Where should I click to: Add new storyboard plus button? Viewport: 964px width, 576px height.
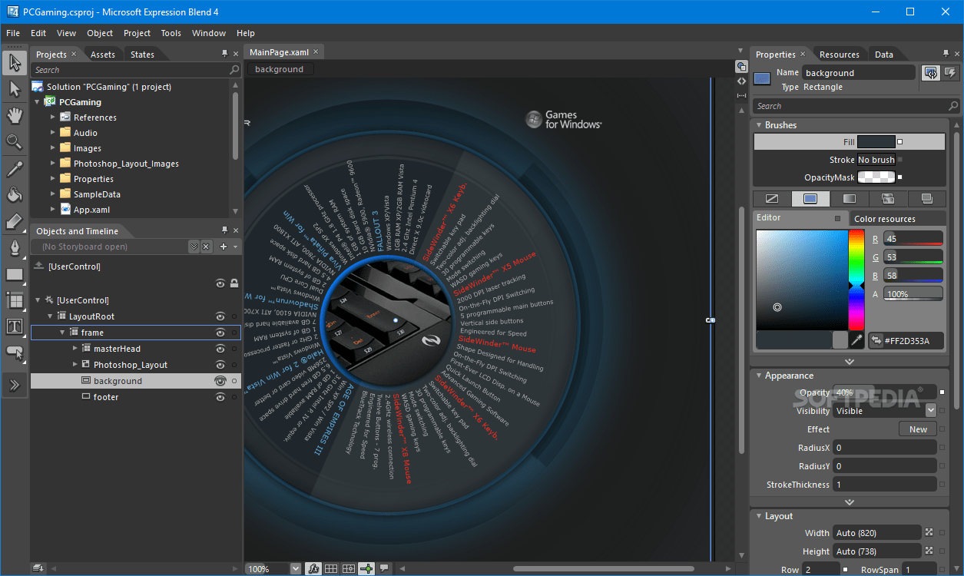pos(224,247)
